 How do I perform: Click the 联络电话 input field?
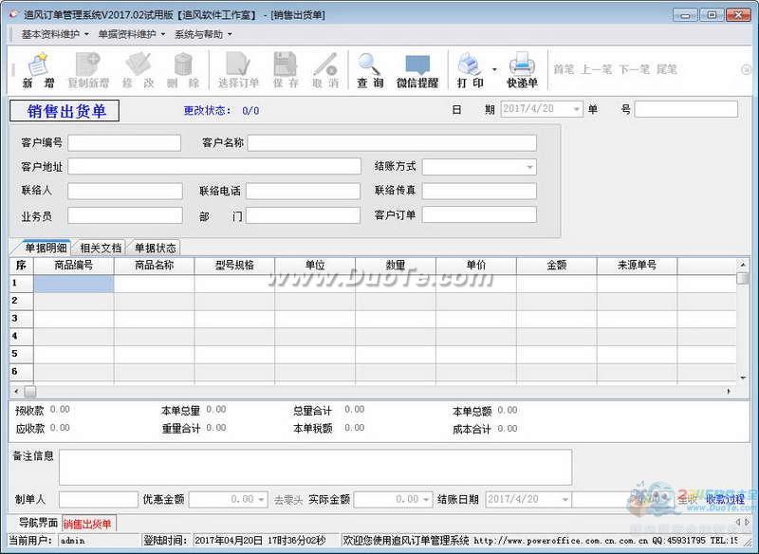tap(303, 191)
